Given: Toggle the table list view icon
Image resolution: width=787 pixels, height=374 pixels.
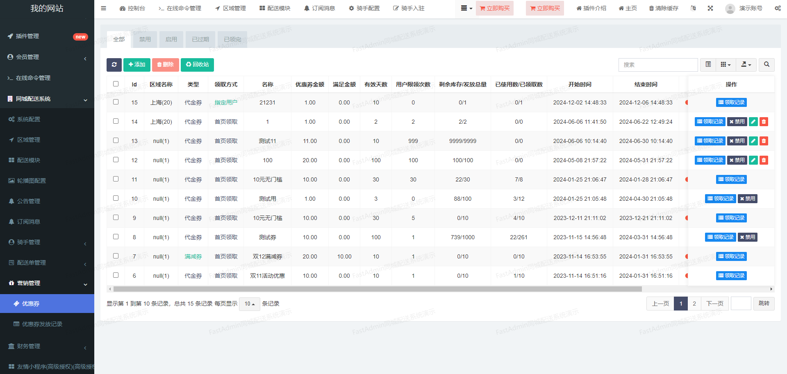Looking at the screenshot, I should tap(708, 65).
